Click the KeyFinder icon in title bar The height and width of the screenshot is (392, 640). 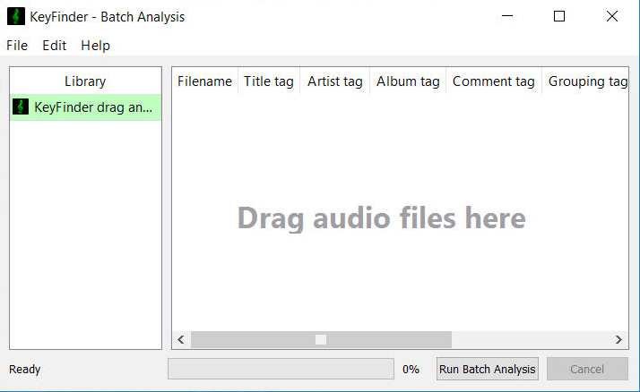point(16,16)
